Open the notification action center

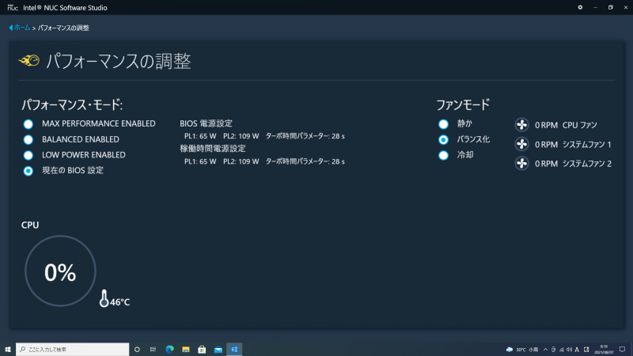pos(622,350)
